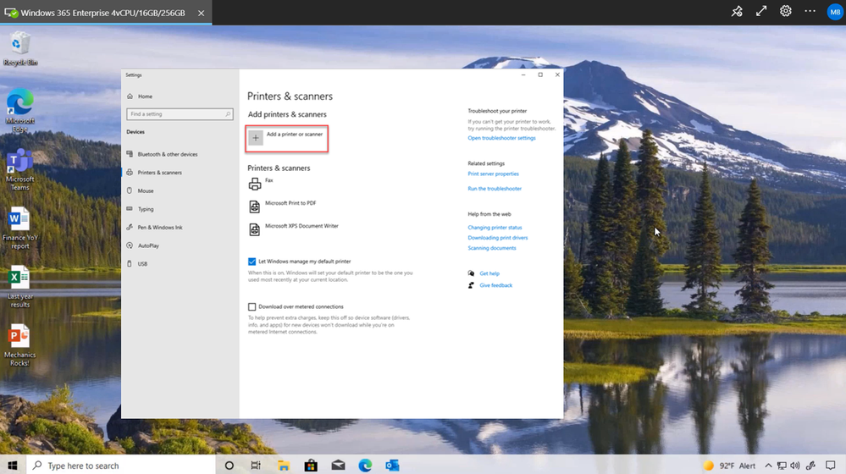The width and height of the screenshot is (846, 474).
Task: Click the MB user account avatar
Action: [x=835, y=12]
